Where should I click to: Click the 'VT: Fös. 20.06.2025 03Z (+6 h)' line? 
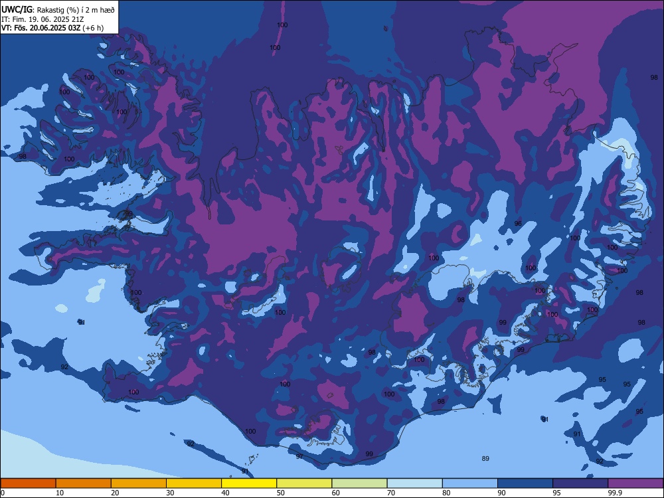tap(52, 28)
